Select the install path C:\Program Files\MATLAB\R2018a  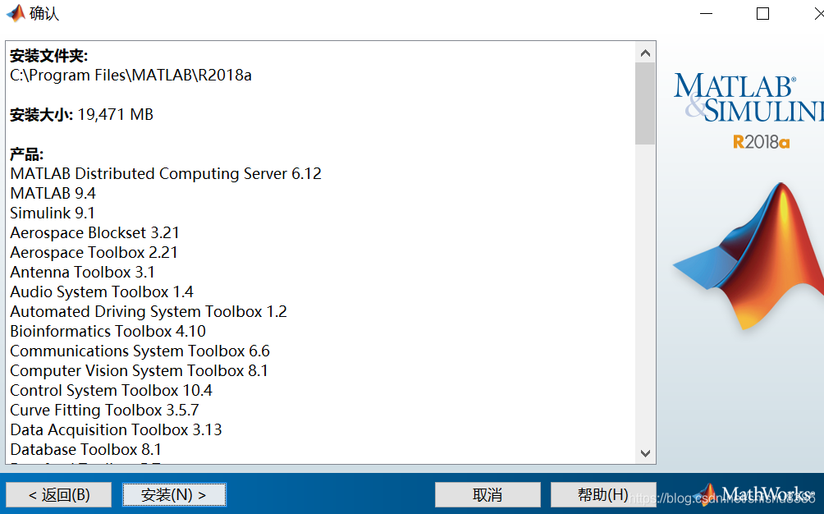(130, 76)
